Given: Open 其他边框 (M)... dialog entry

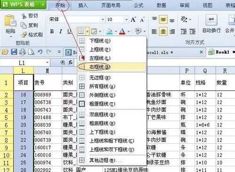Looking at the screenshot, I should (112, 160).
